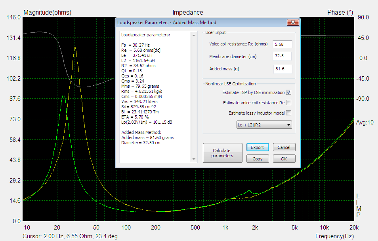Screen dimensions: 378x241
Task: Select the 'R2 = 34.62 ohms' line
Action: (x=138, y=66)
